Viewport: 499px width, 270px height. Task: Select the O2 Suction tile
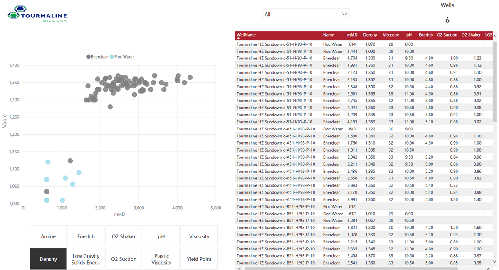click(x=124, y=259)
